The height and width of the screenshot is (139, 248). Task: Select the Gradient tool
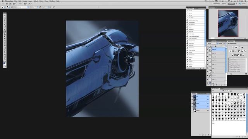(5, 41)
